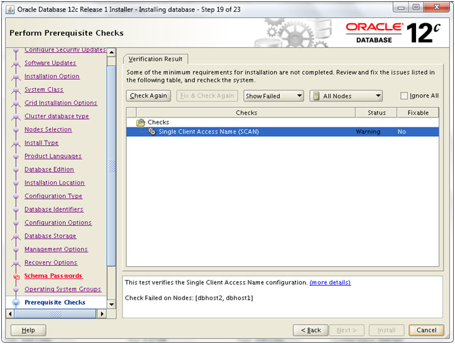Go to Database Identifiers step

click(53, 210)
